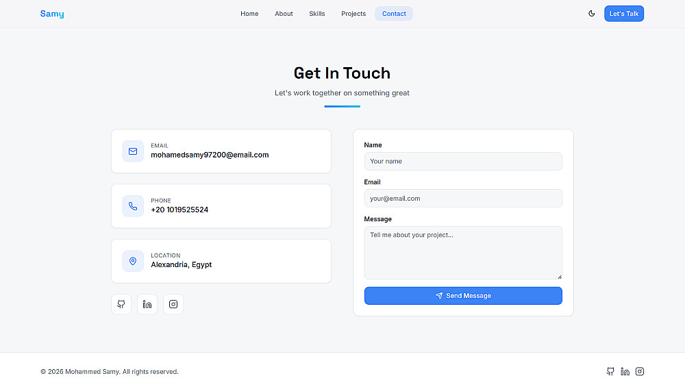Viewport: 685px width, 389px height.
Task: Focus the your@email.com input field
Action: click(x=463, y=198)
